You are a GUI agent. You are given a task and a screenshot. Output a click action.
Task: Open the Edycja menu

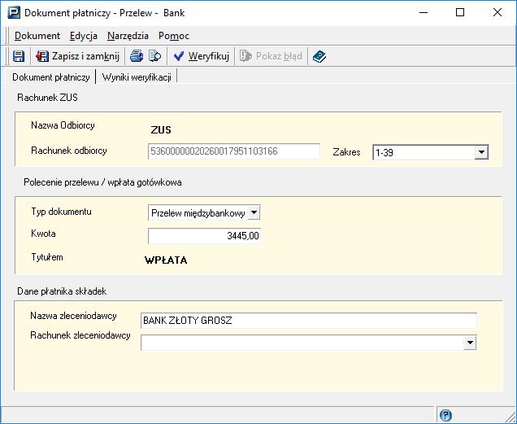tap(84, 36)
